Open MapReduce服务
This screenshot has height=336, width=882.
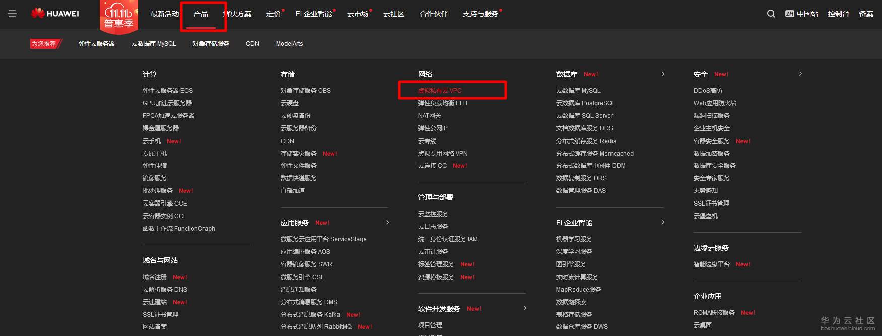(579, 290)
